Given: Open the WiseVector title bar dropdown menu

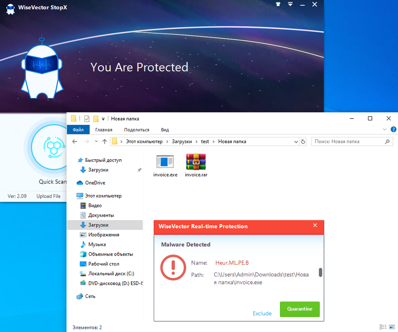Looking at the screenshot, I should click(290, 4).
